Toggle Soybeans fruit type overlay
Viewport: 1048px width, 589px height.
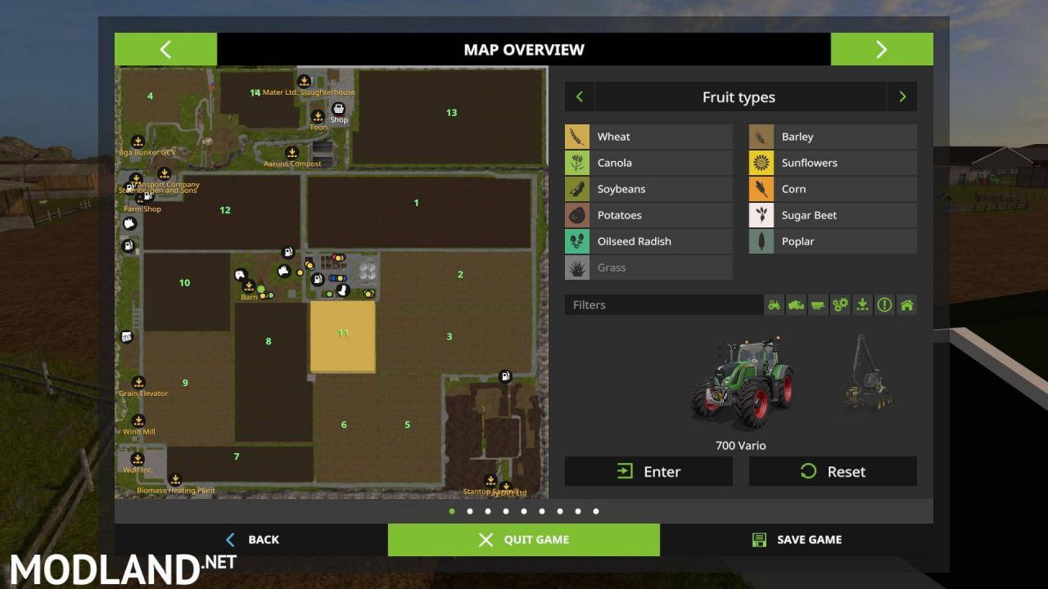point(648,189)
